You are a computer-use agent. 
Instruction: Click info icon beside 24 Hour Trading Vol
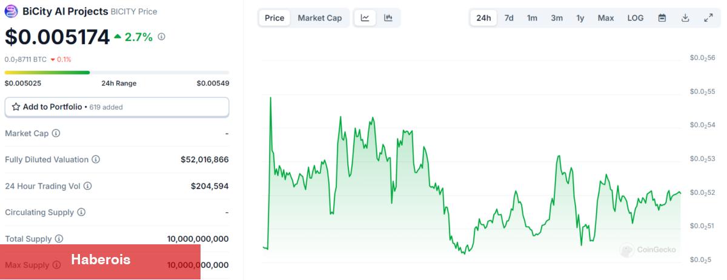pos(88,186)
